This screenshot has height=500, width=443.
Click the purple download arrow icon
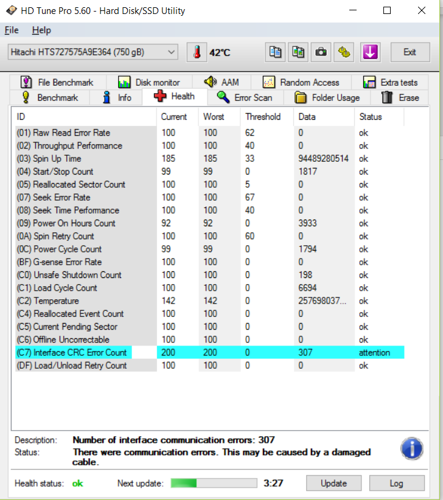371,52
